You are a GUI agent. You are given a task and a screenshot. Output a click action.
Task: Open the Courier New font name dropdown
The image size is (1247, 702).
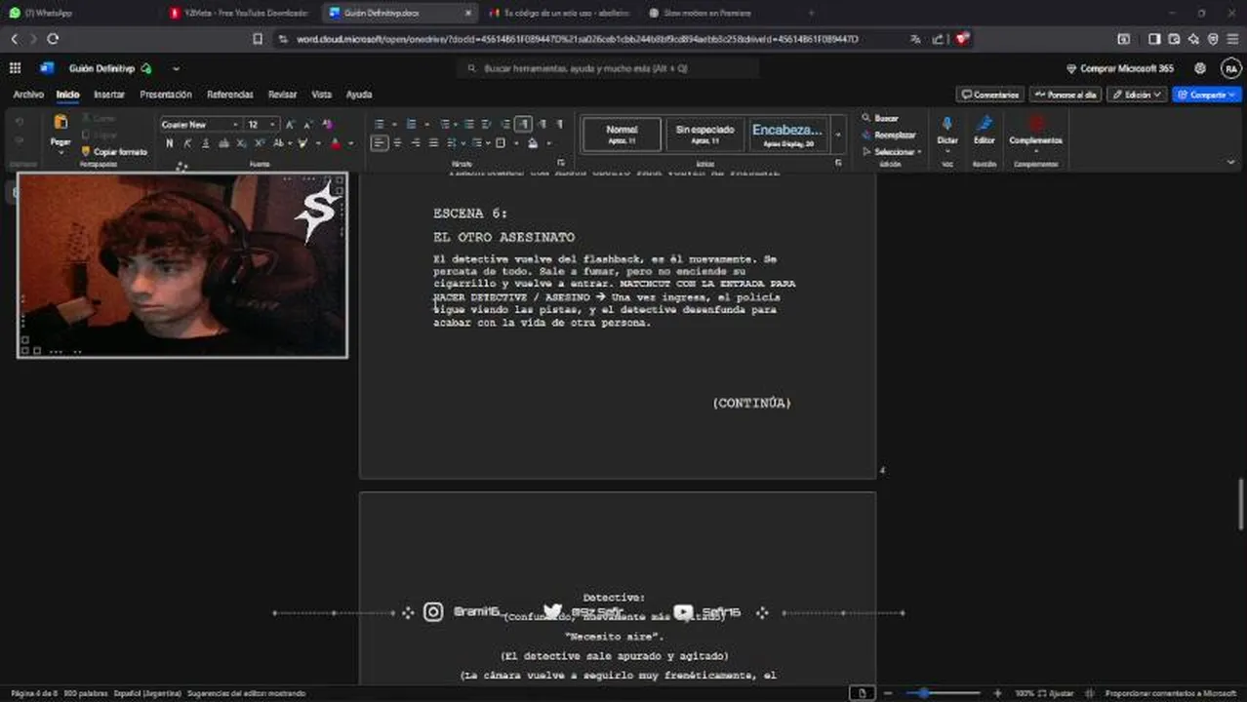(235, 125)
